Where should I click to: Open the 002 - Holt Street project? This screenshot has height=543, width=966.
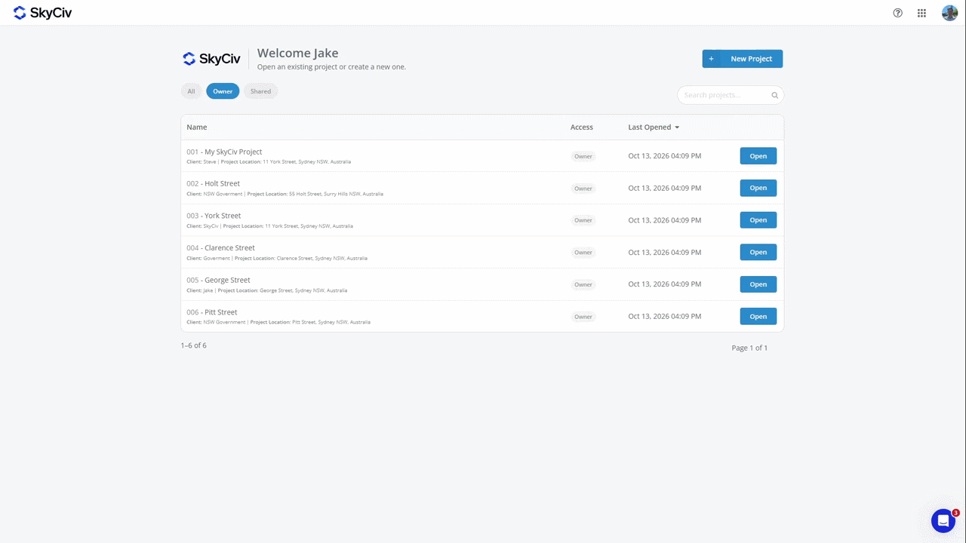(x=758, y=188)
